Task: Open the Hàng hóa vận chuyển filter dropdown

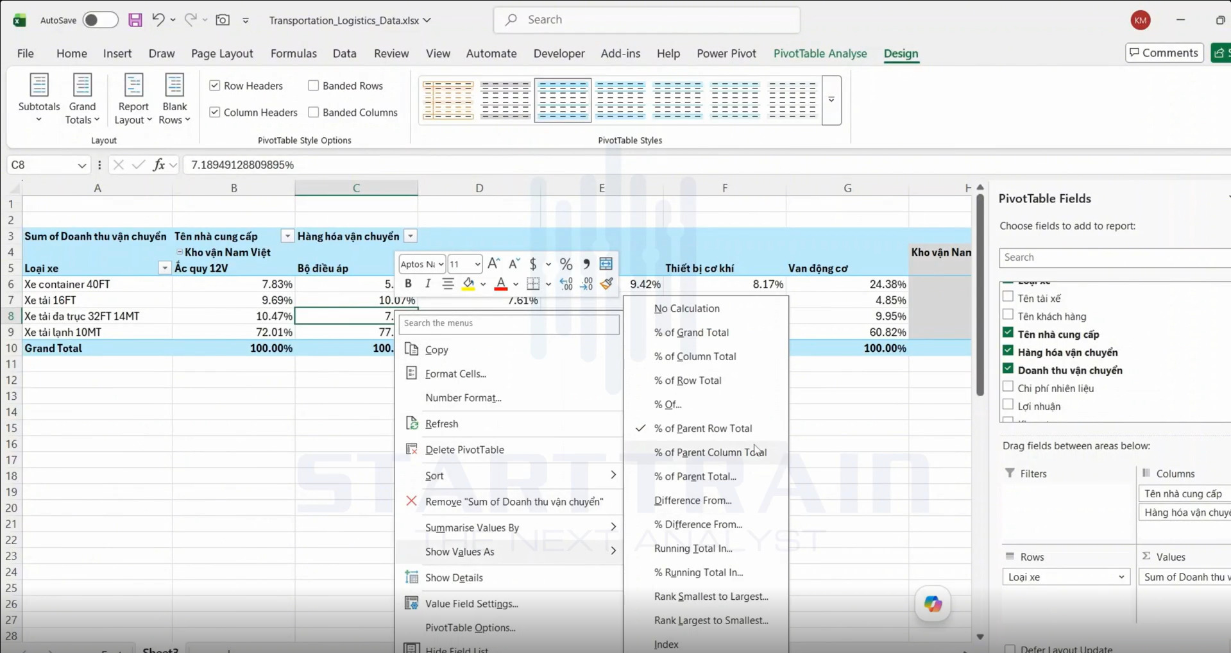Action: coord(411,236)
